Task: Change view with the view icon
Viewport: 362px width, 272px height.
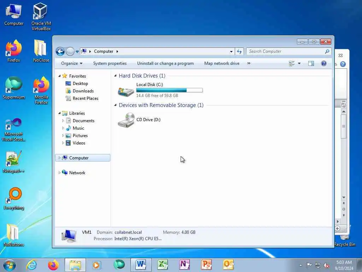Action: [x=292, y=63]
